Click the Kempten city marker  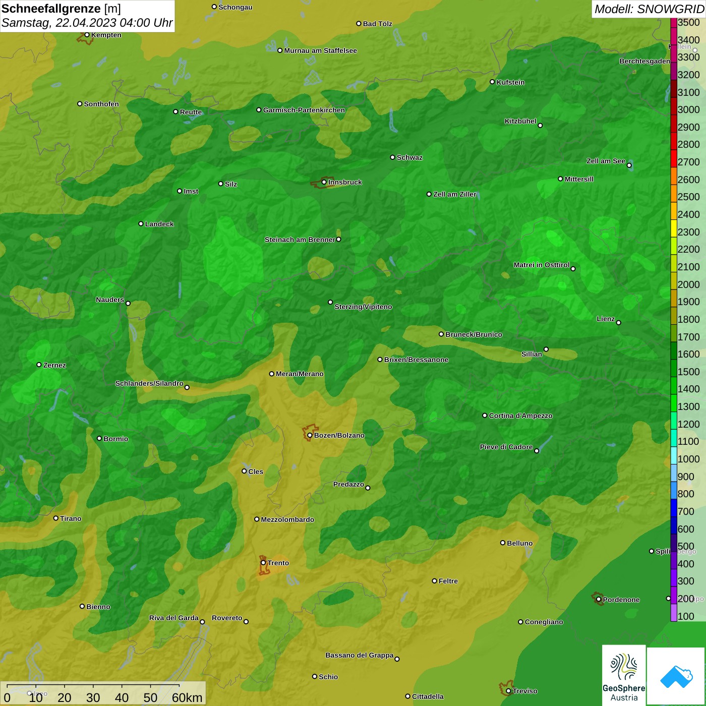click(87, 35)
